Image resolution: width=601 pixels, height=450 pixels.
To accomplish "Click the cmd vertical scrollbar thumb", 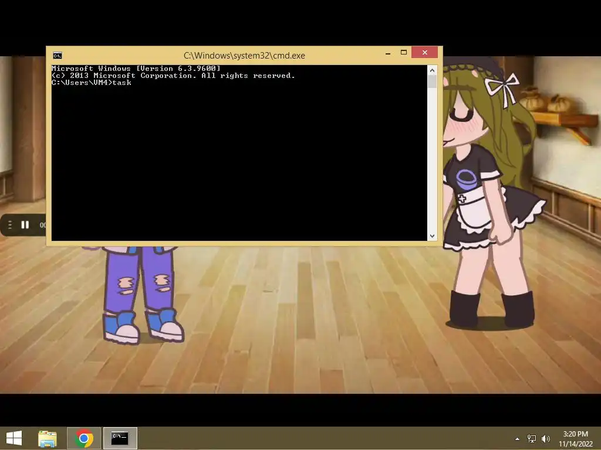I will [x=433, y=81].
